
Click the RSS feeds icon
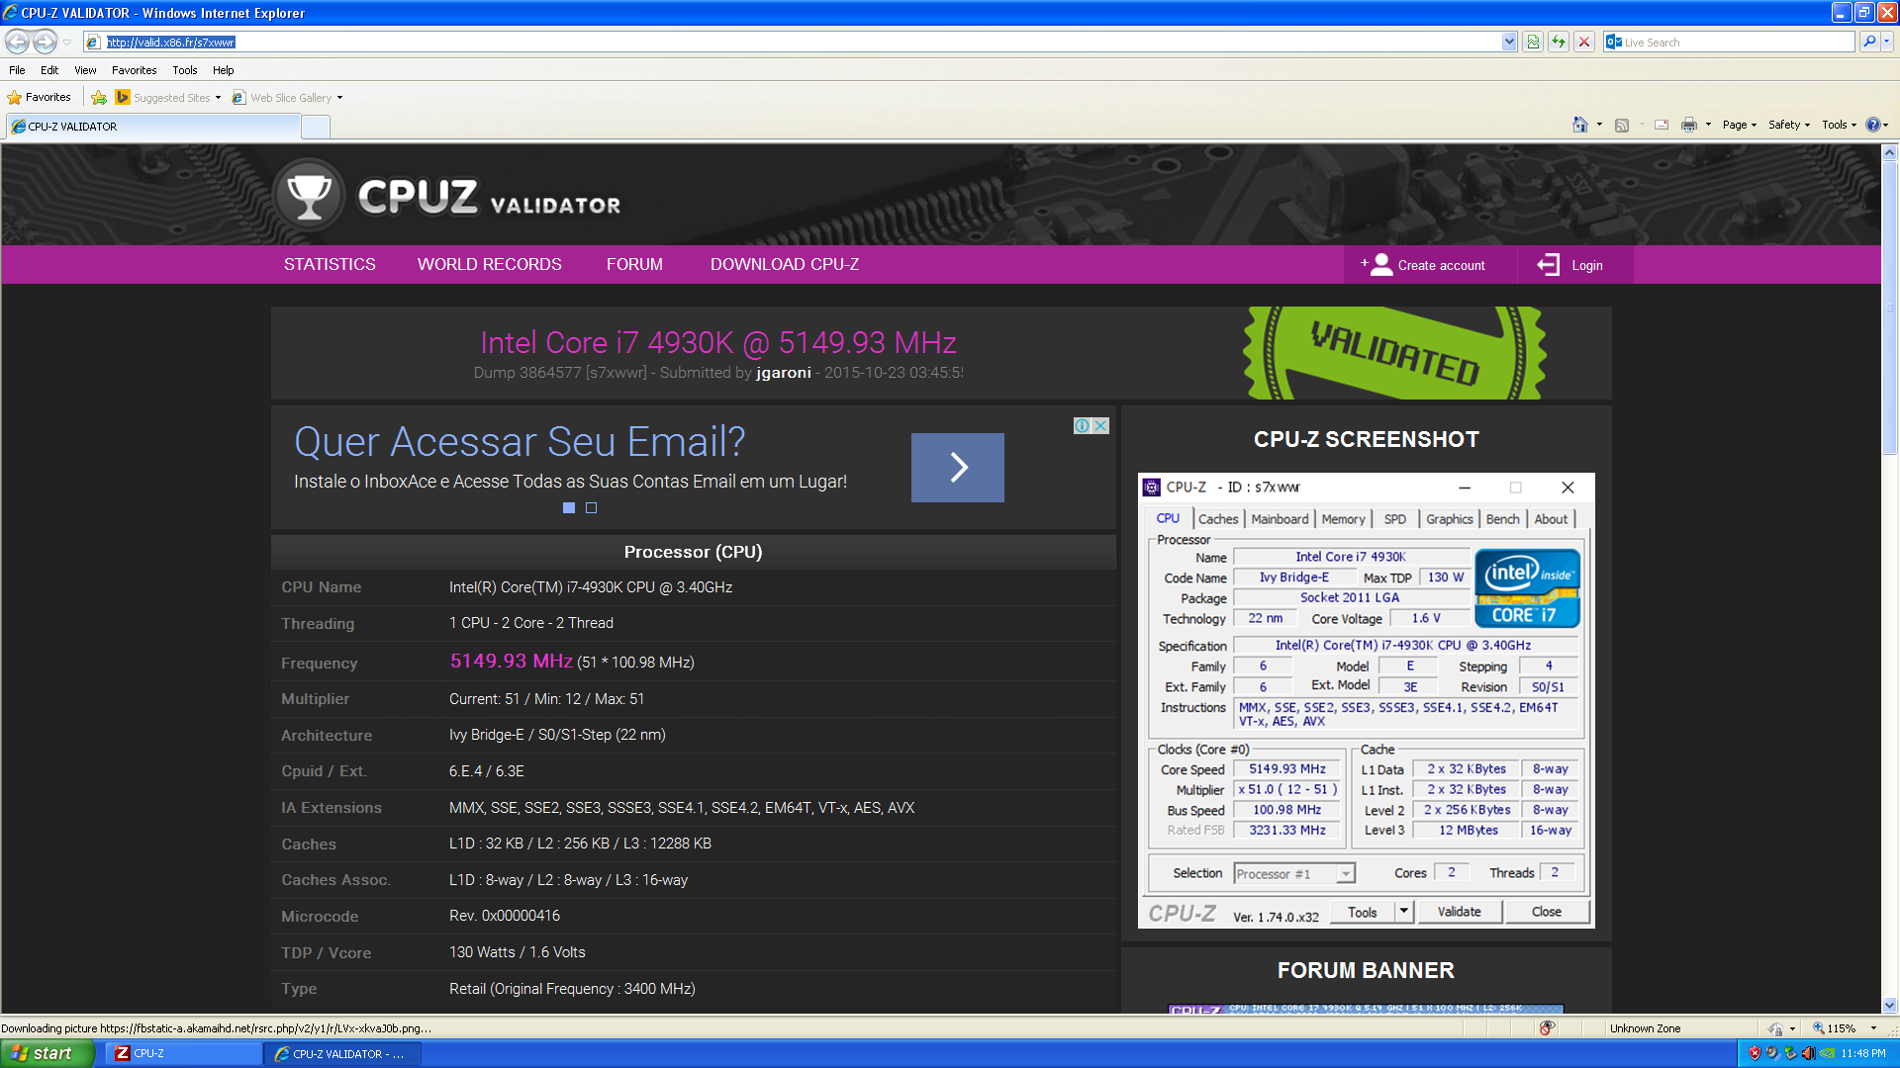pos(1622,125)
